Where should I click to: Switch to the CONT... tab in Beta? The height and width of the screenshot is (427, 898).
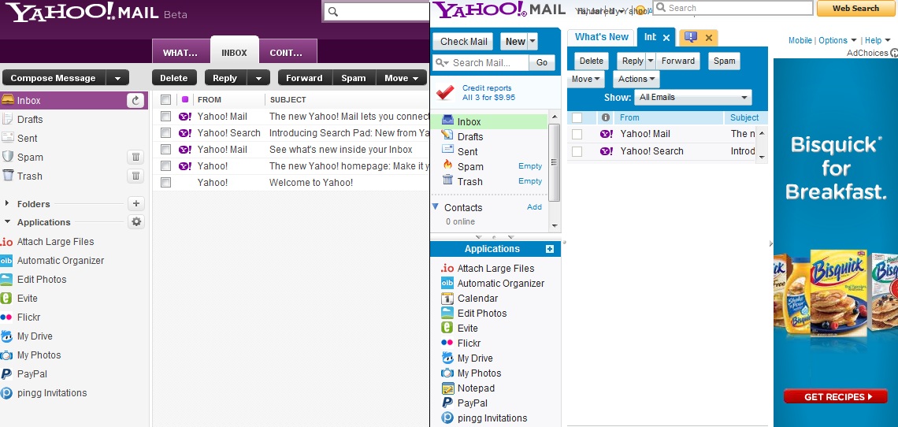coord(287,51)
